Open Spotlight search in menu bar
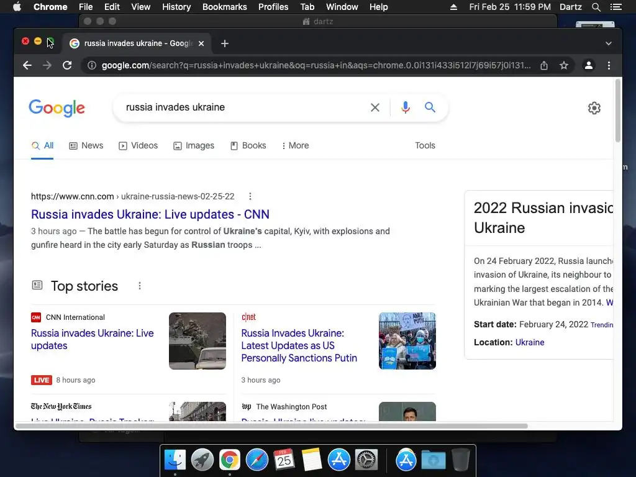The width and height of the screenshot is (636, 477). click(x=596, y=7)
